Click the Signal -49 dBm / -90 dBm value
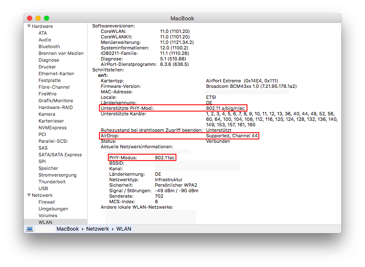Image resolution: width=365 pixels, height=267 pixels. (x=176, y=191)
